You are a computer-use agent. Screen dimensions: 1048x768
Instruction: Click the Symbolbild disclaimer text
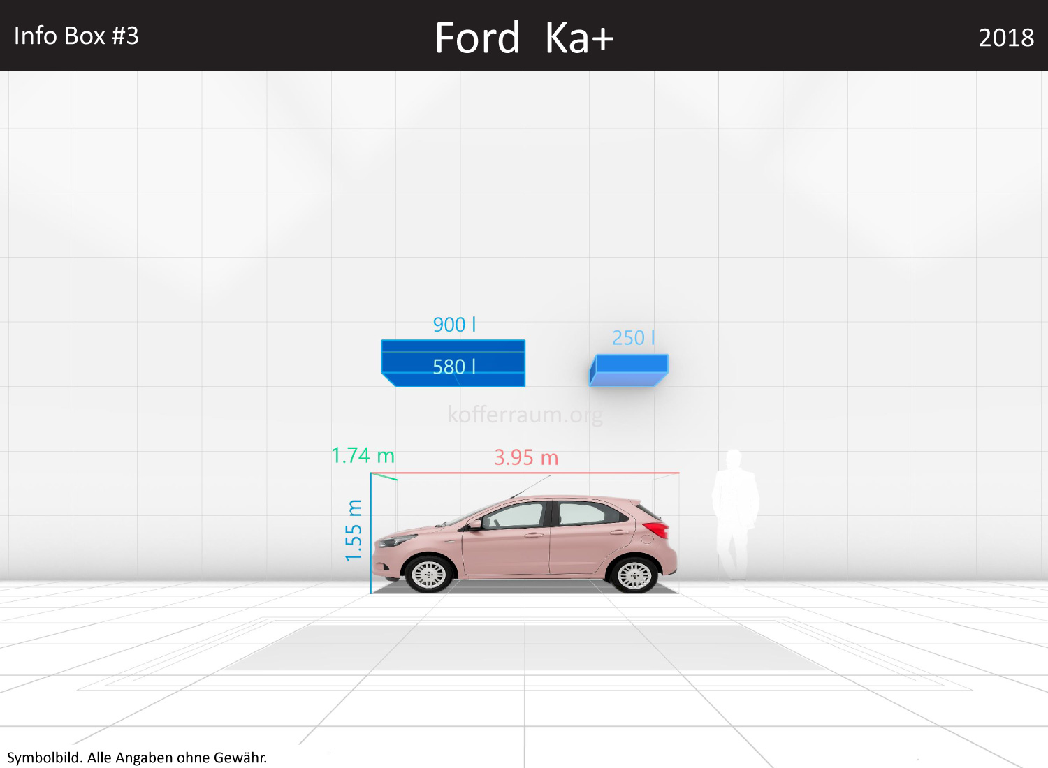(x=138, y=757)
